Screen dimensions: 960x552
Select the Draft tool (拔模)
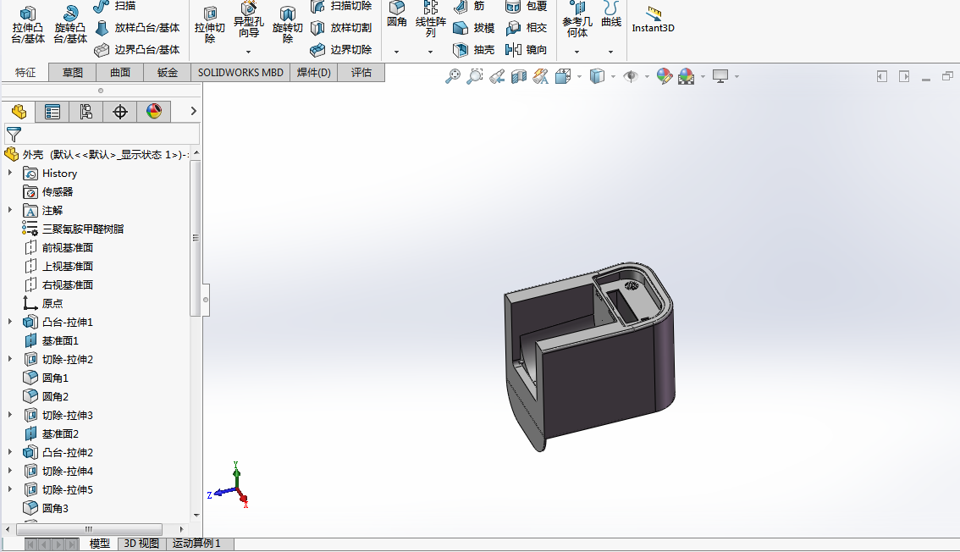[x=474, y=28]
